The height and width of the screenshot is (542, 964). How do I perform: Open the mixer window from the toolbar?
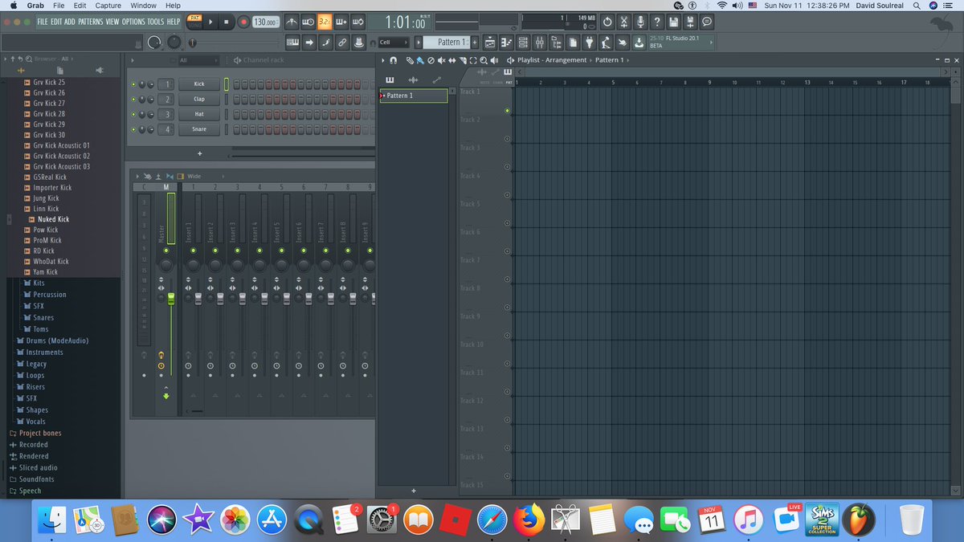pyautogui.click(x=540, y=42)
